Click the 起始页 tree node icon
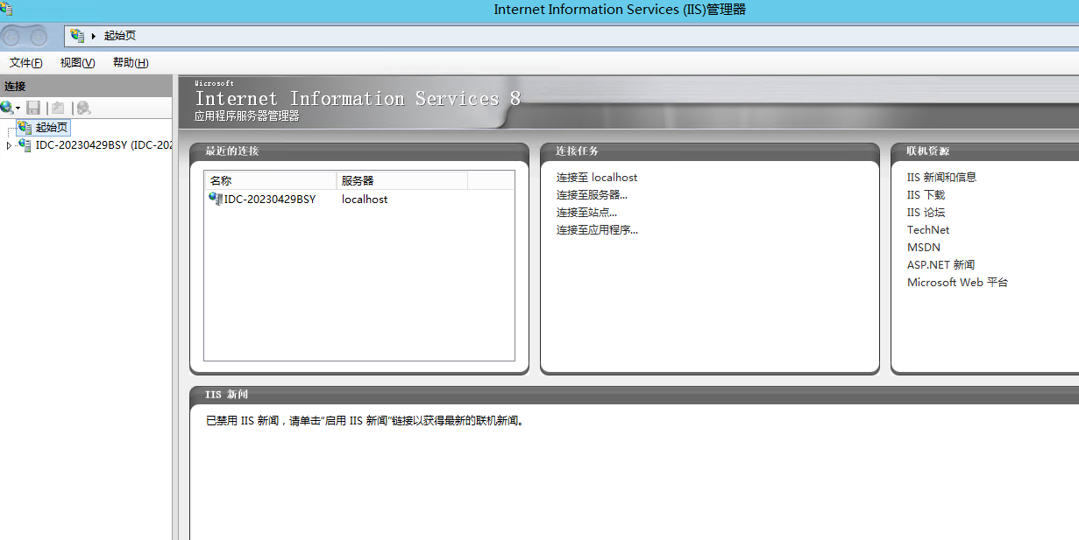The height and width of the screenshot is (540, 1079). point(25,128)
